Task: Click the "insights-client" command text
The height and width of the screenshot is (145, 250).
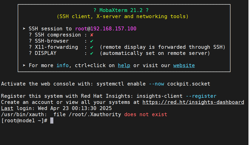Action: pos(159,96)
